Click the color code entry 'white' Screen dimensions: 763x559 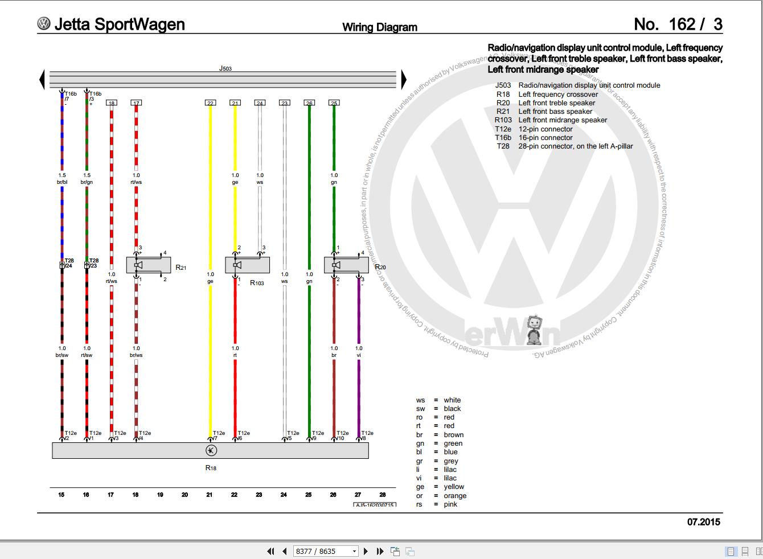point(452,400)
